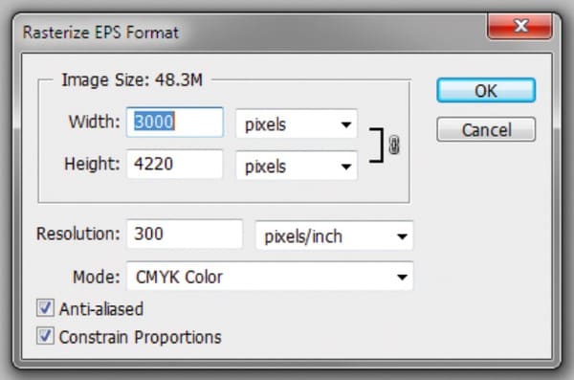Screen dimensions: 574x380
Task: Click the chain link constrain icon
Action: [x=394, y=145]
